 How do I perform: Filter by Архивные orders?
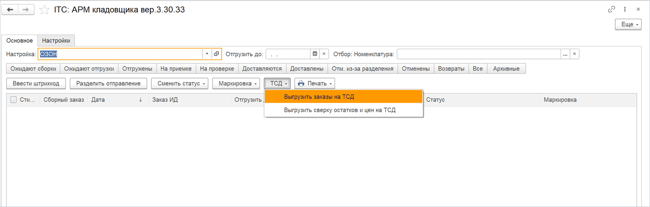click(507, 69)
